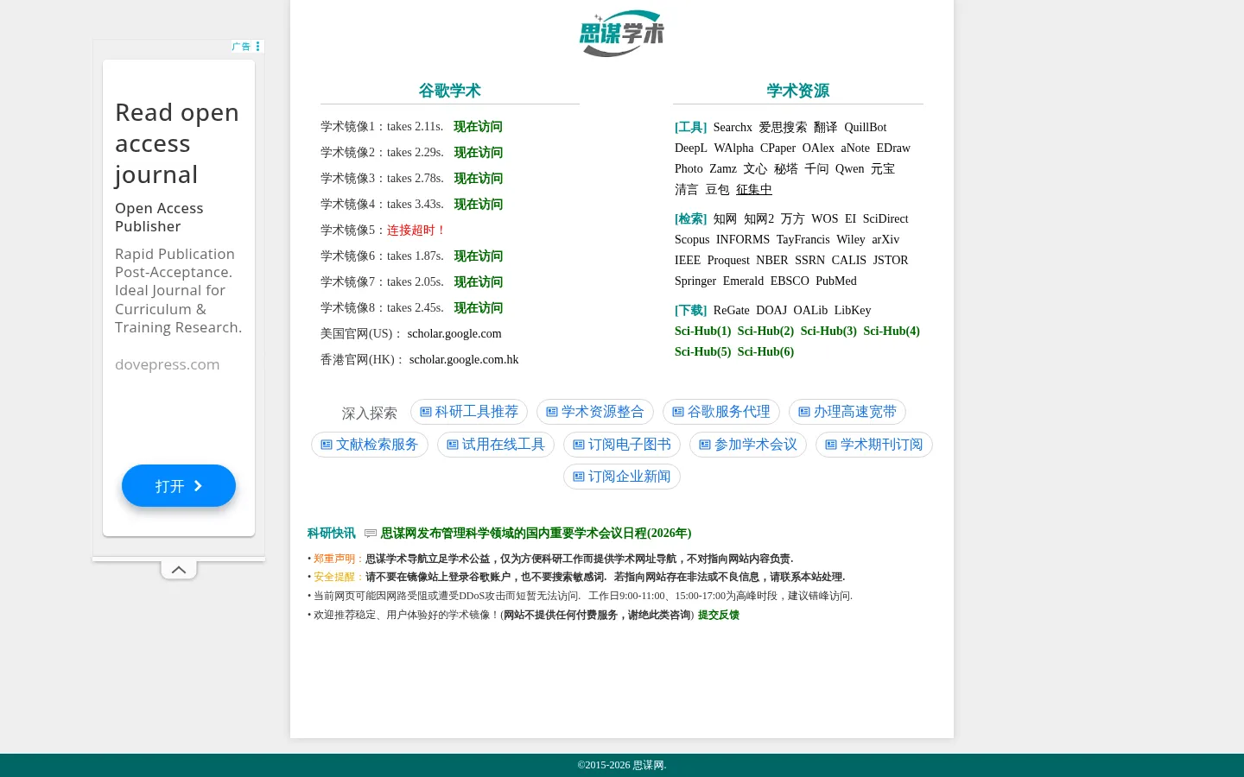The image size is (1244, 777).
Task: Collapse the ad panel with the chevron handle
Action: click(179, 570)
